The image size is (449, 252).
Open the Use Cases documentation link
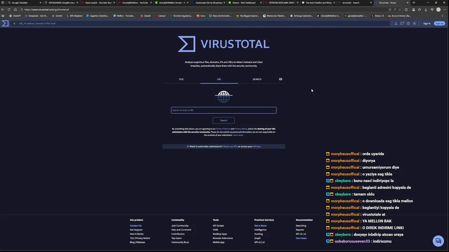point(301,238)
